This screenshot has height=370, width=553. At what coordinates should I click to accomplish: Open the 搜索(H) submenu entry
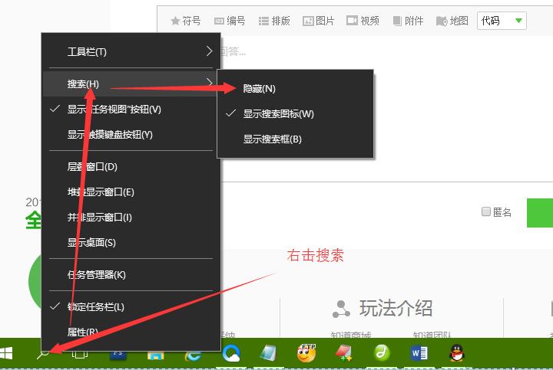(131, 83)
